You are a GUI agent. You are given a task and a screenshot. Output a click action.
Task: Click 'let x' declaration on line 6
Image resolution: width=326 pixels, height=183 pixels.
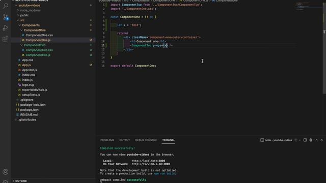(129, 25)
